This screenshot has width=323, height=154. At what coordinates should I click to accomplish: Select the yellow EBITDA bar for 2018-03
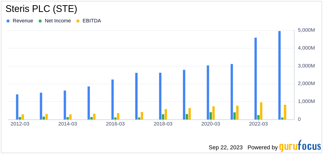pyautogui.click(x=166, y=114)
